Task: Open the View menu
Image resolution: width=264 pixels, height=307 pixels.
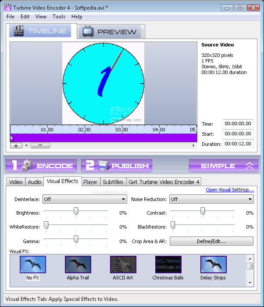Action: click(x=41, y=17)
